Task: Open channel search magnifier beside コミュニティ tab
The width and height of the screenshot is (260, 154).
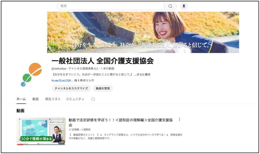Action: 93,99
